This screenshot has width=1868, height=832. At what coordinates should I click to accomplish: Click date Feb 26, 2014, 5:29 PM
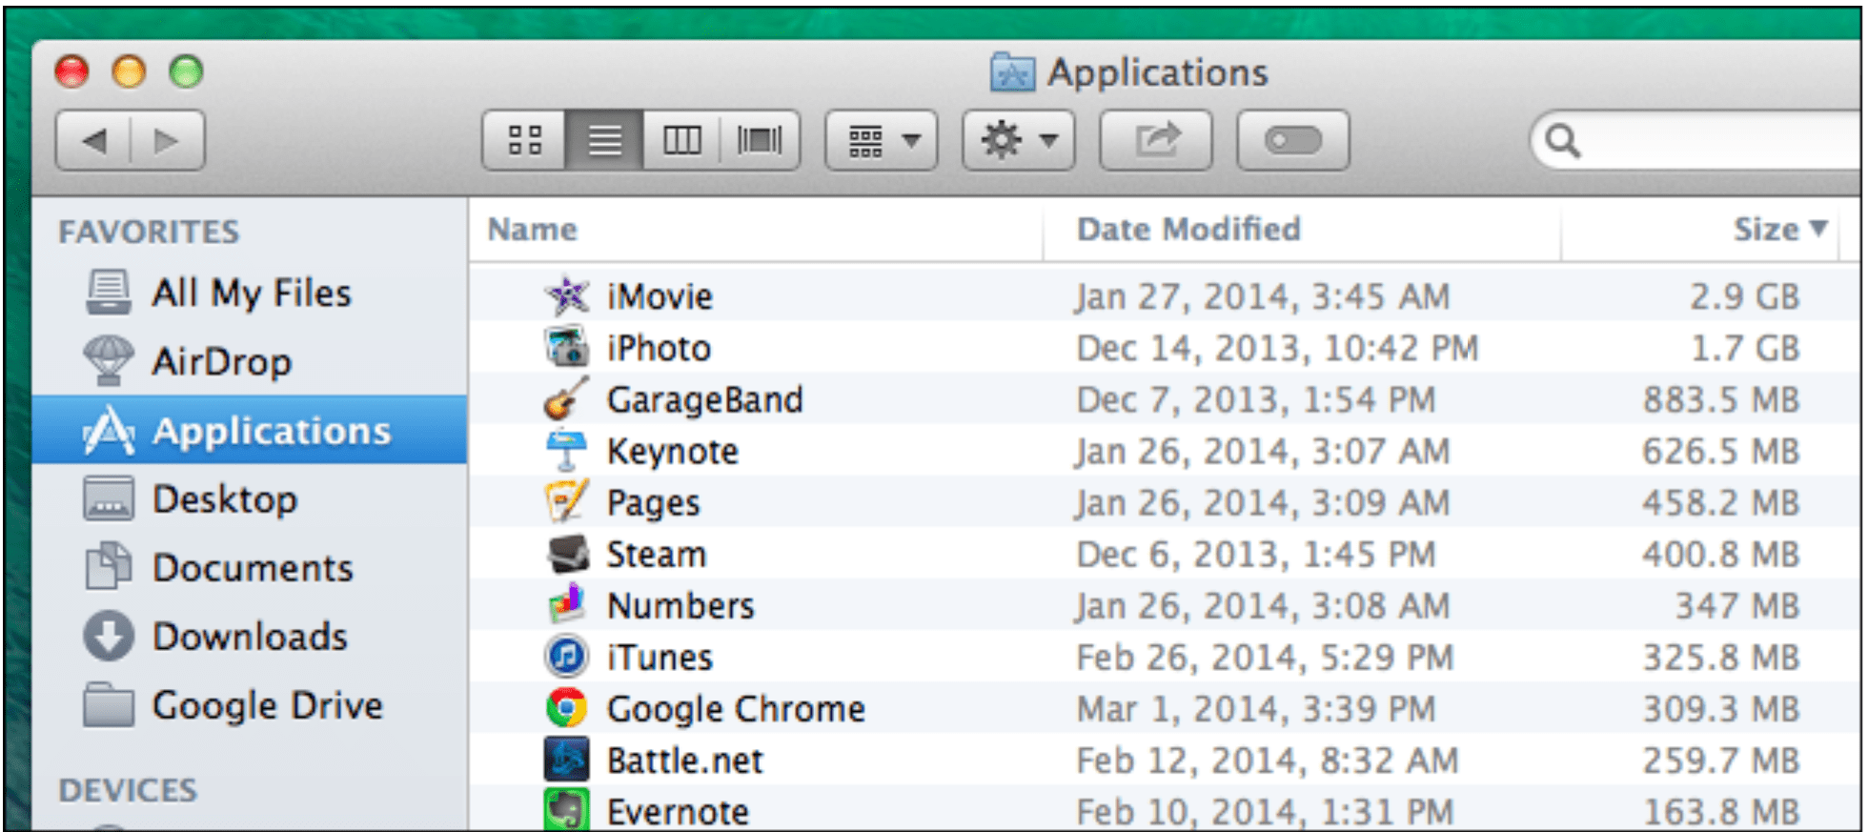tap(1265, 657)
